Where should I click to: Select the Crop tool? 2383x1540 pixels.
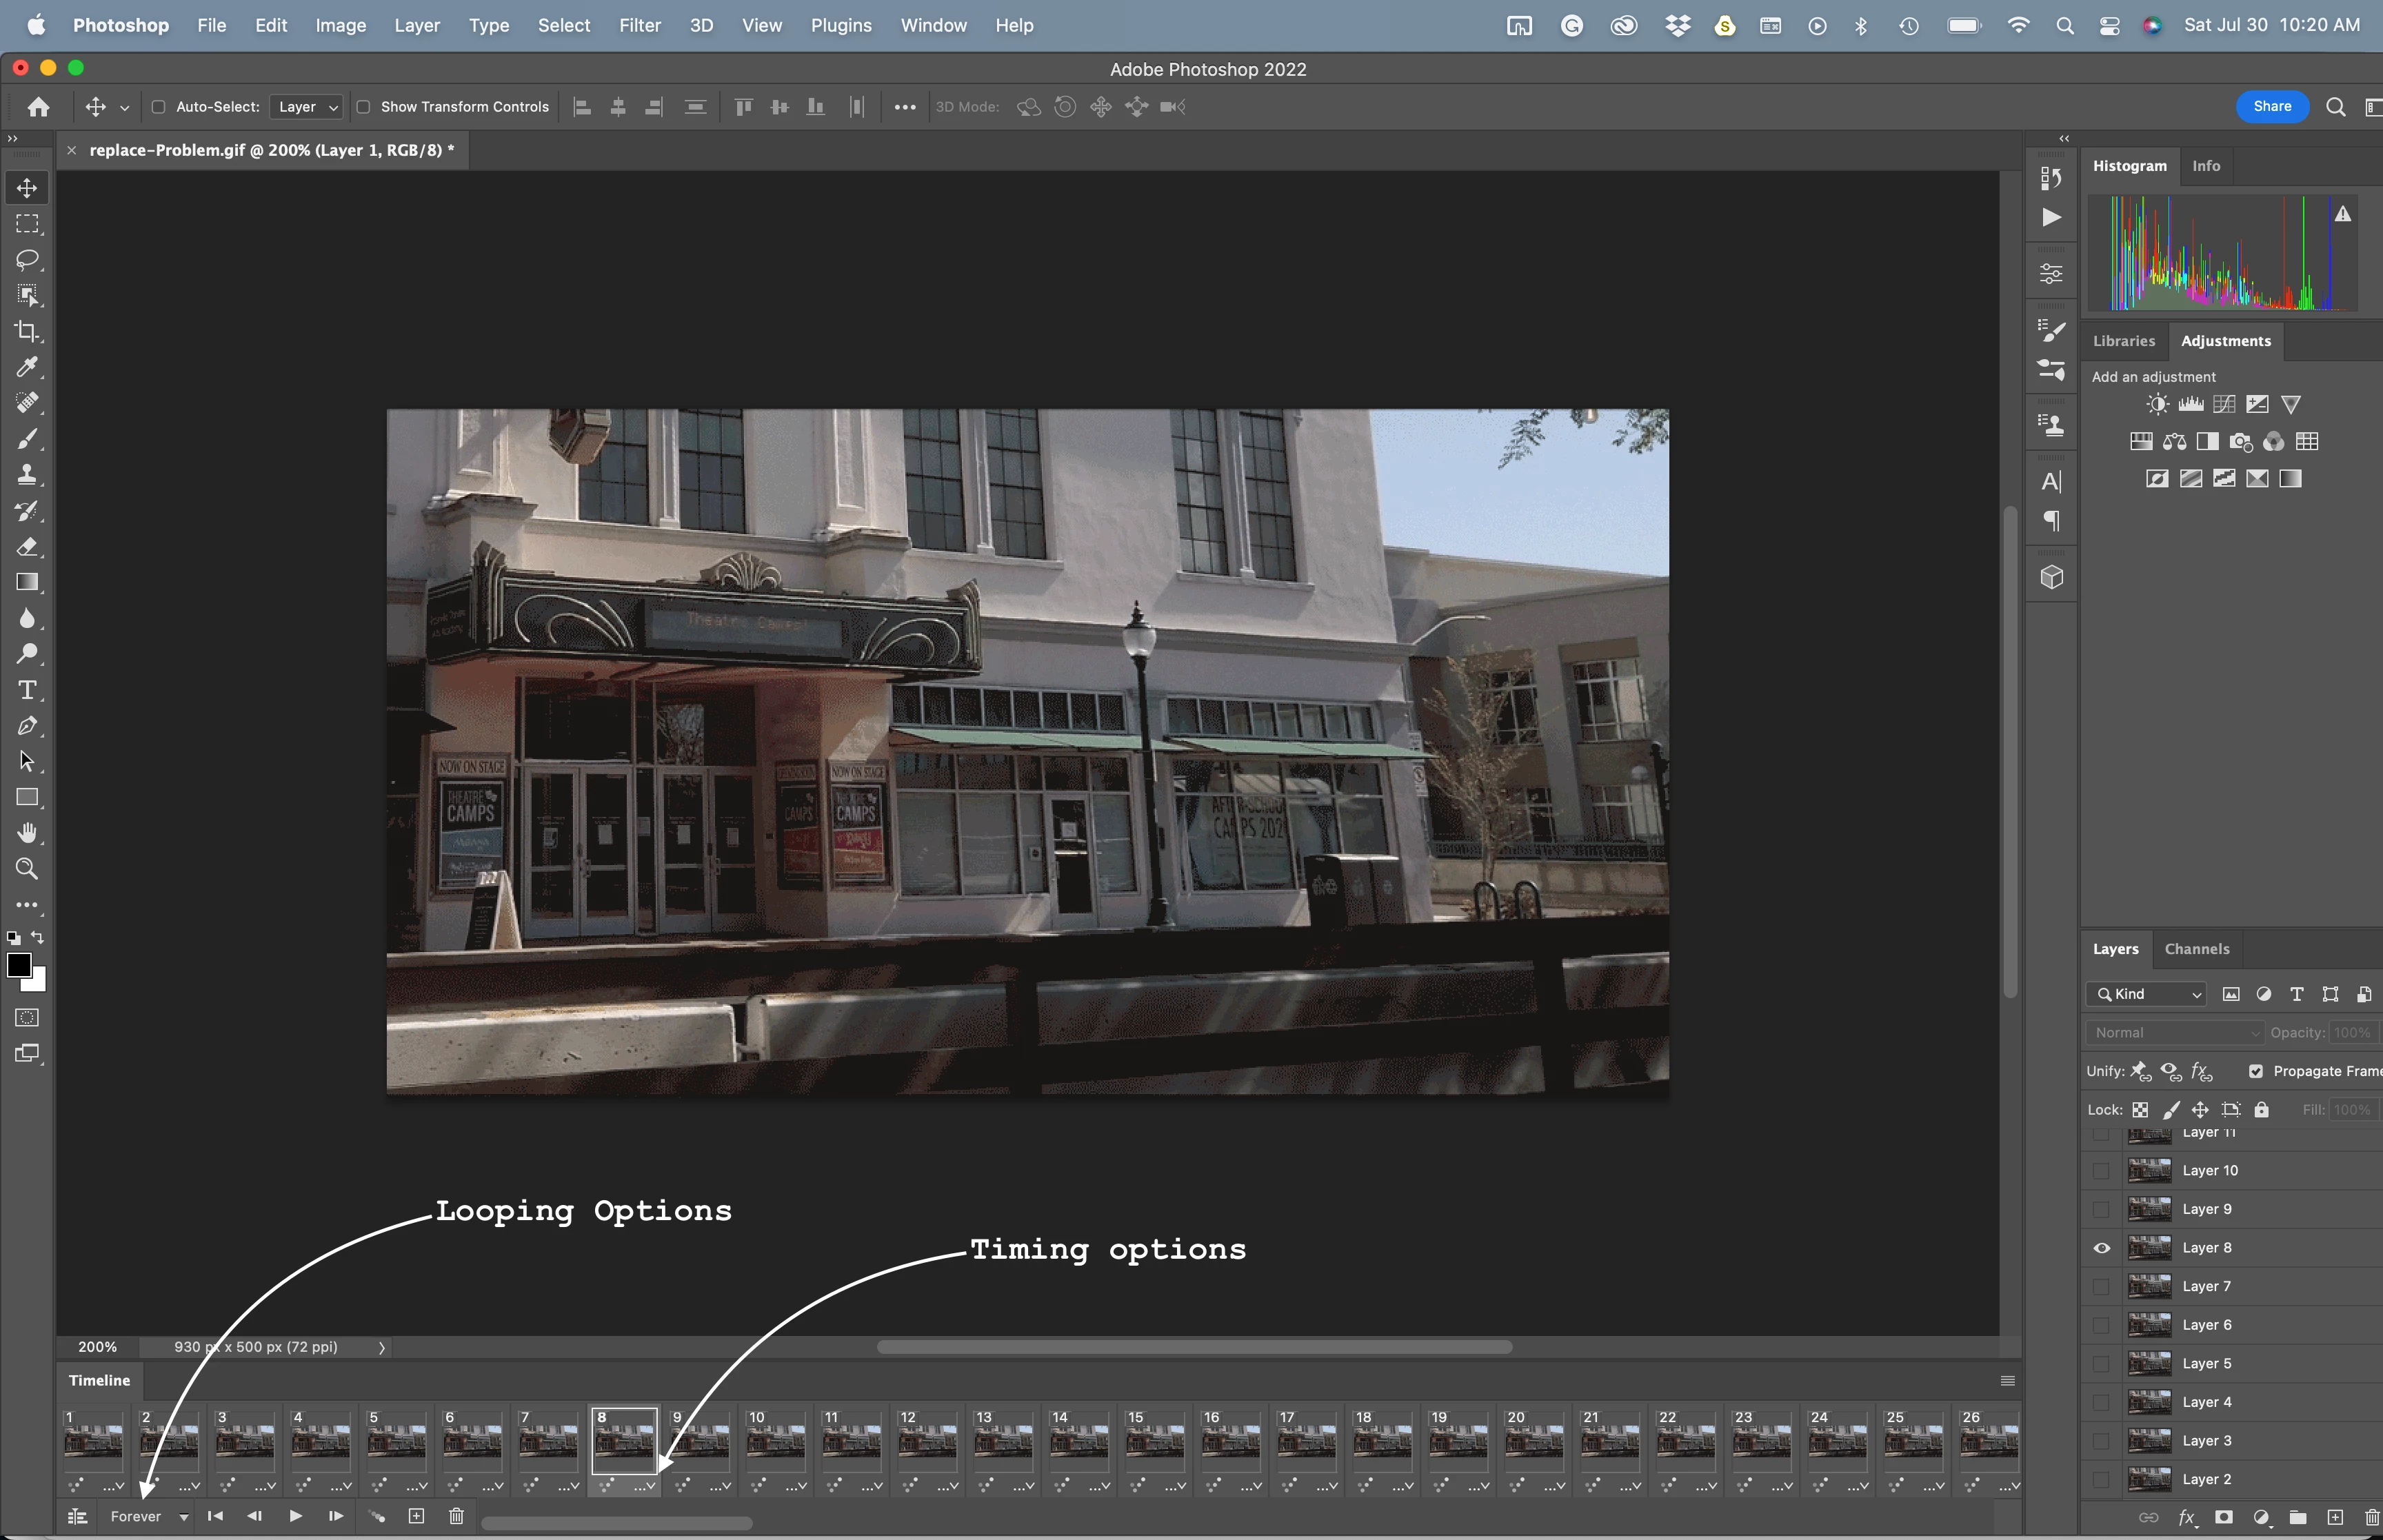(x=27, y=331)
